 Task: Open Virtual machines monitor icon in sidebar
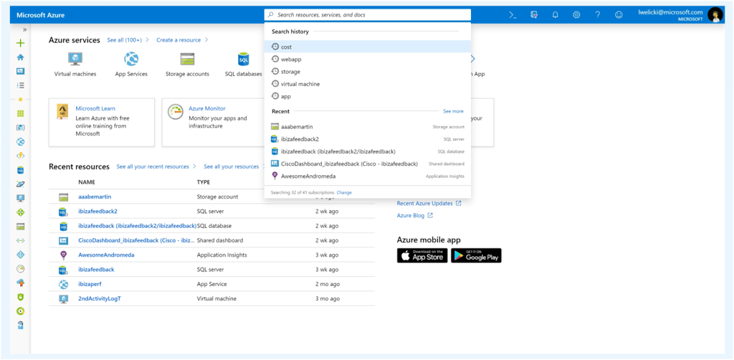pyautogui.click(x=20, y=198)
